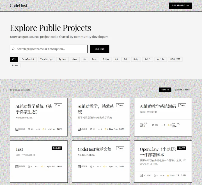Image resolution: width=202 pixels, height=185 pixels.
Task: Click the CodeHost logo
Action: (x=19, y=6)
